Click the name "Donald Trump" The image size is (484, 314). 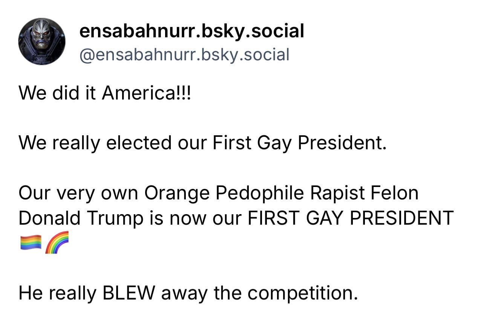tap(81, 218)
